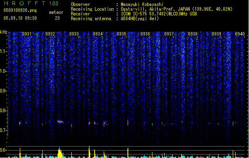Click the wide yellow intensity peak after 0932

tap(60, 153)
